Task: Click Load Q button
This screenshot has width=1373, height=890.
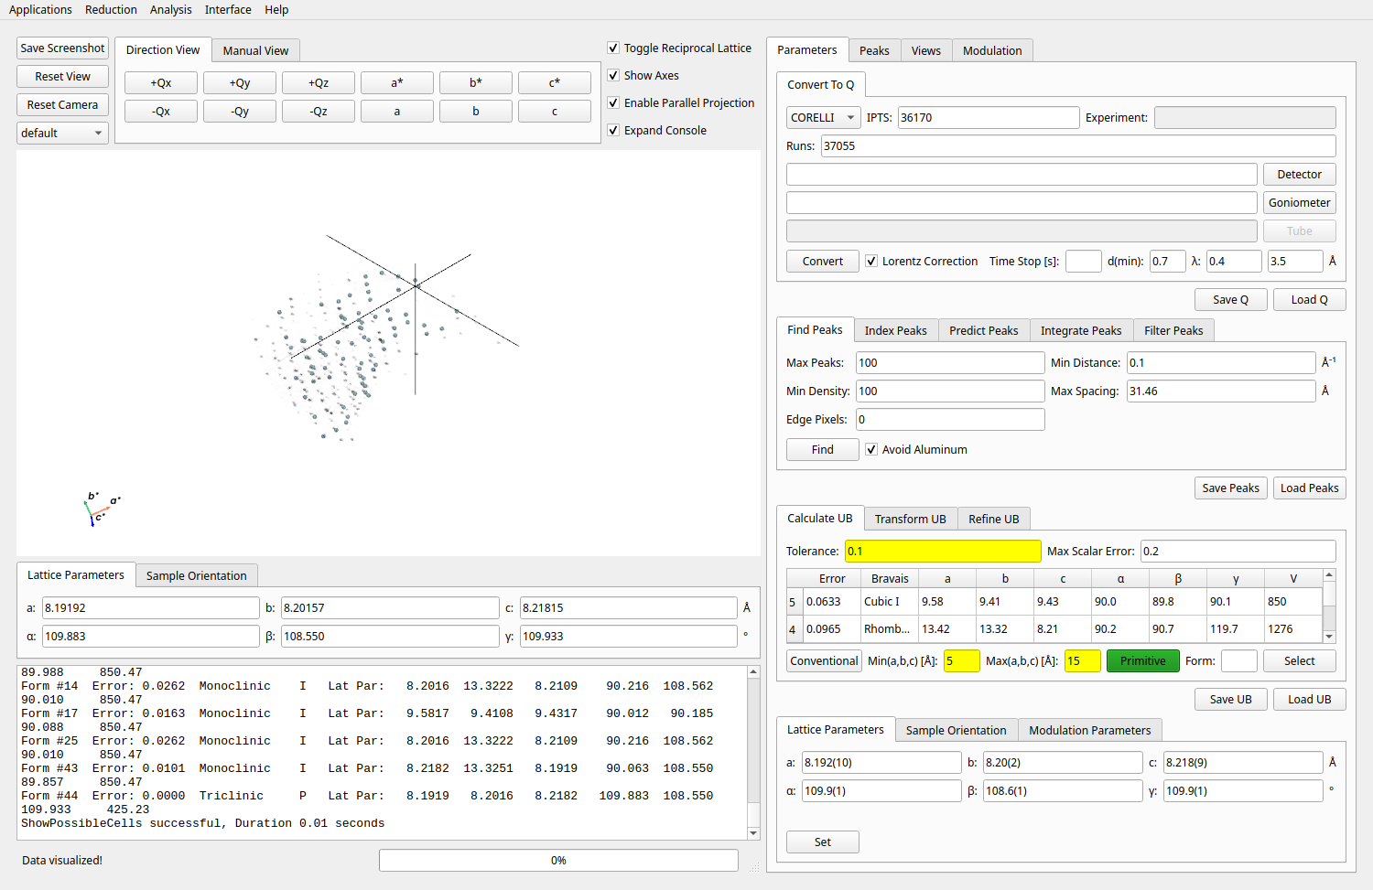Action: click(x=1310, y=299)
